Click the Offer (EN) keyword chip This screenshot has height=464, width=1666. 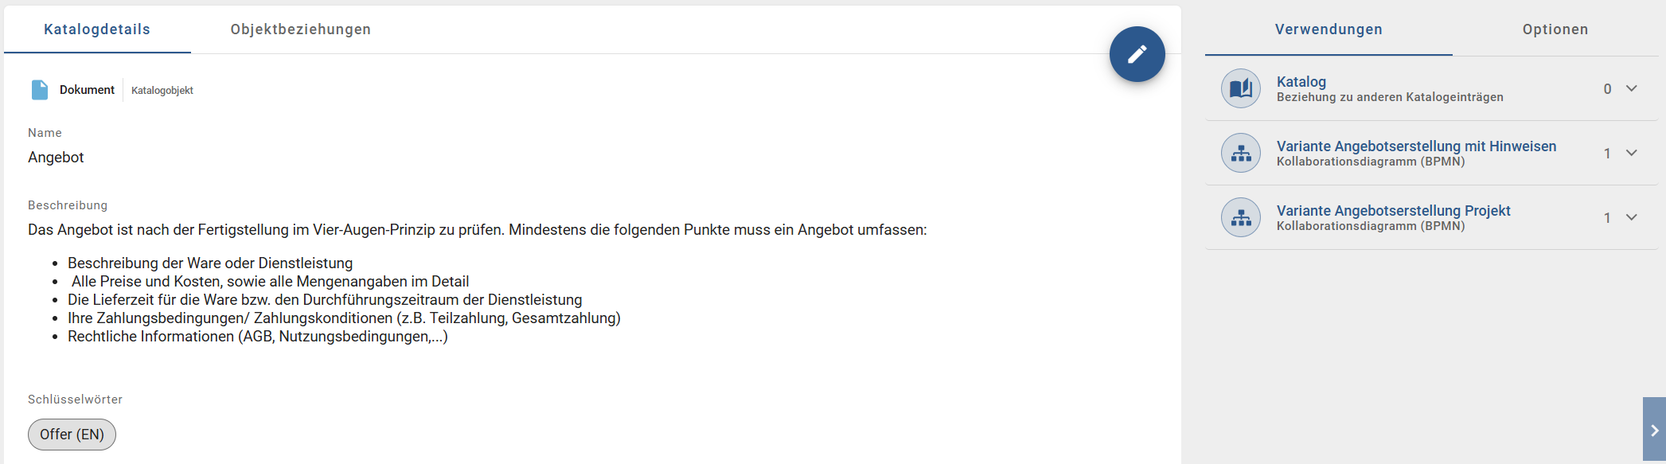point(72,435)
